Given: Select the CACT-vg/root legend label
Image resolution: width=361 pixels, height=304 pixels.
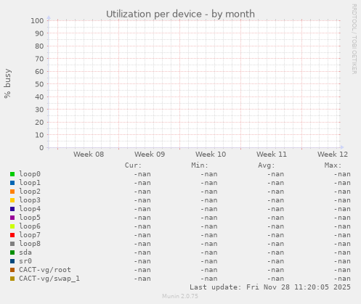Looking at the screenshot, I should (x=45, y=270).
